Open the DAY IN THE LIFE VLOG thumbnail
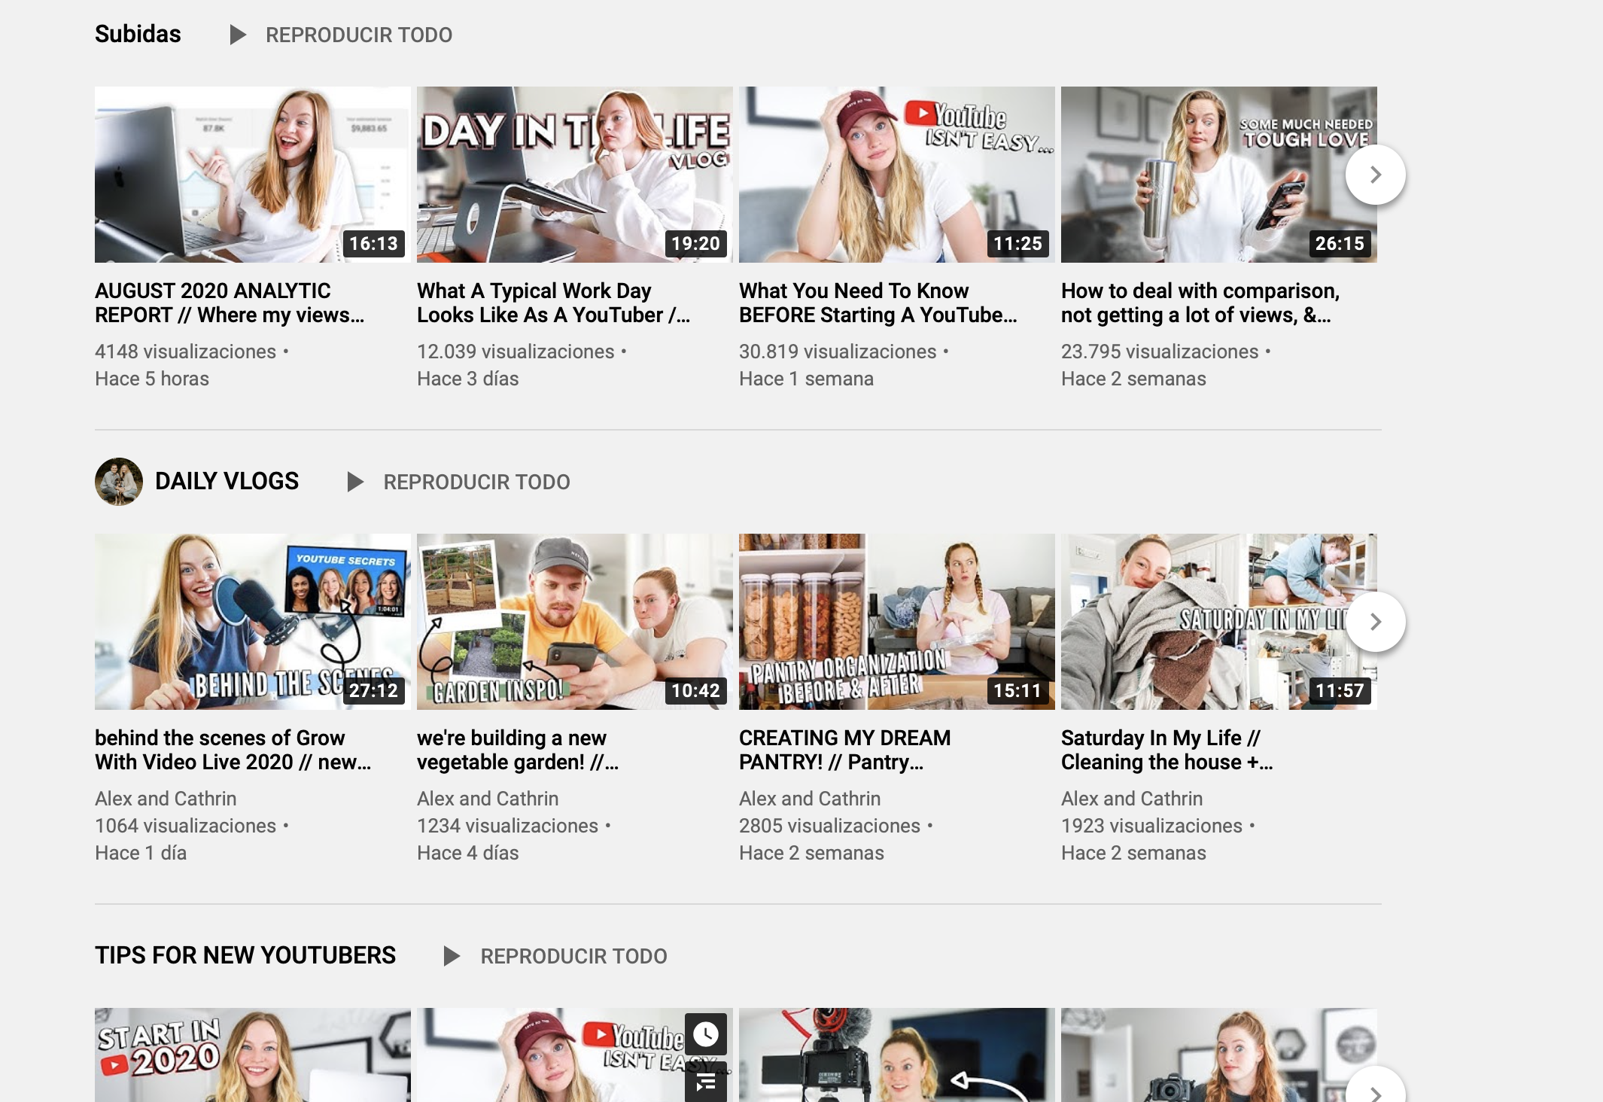This screenshot has height=1102, width=1603. click(x=575, y=175)
